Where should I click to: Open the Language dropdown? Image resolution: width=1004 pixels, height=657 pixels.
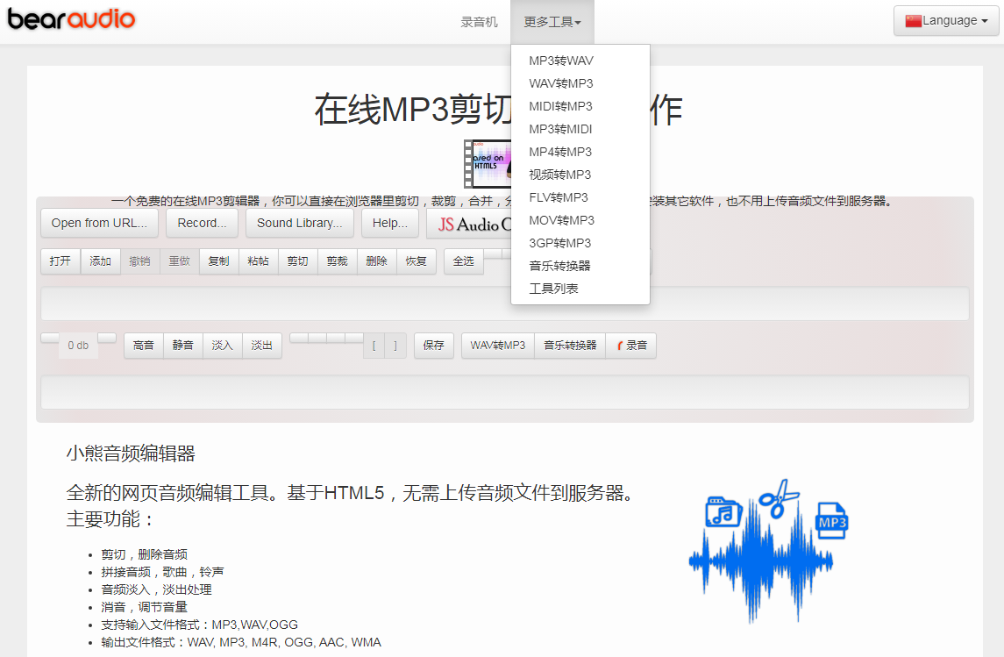946,20
